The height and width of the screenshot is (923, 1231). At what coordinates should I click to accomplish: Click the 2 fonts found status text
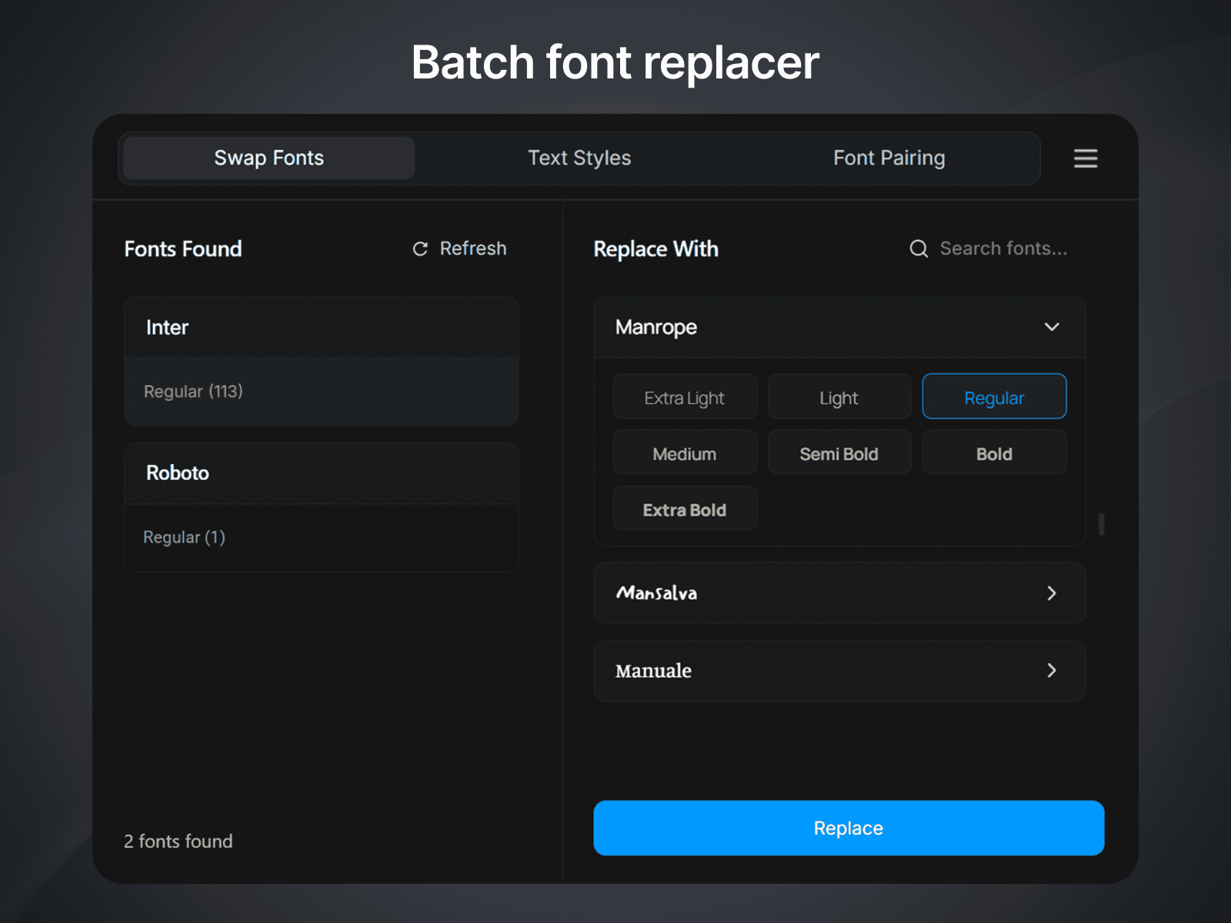pyautogui.click(x=178, y=841)
